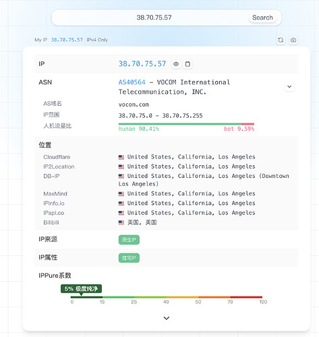Toggle the eye icon to hide IP

(176, 64)
